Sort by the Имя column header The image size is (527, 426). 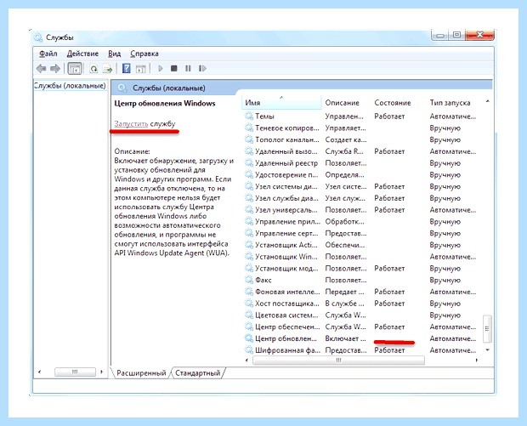(281, 103)
